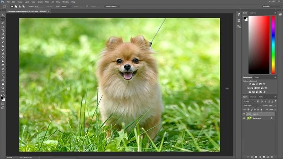The height and width of the screenshot is (159, 283).
Task: Select the Crop tool
Action: click(x=3, y=30)
